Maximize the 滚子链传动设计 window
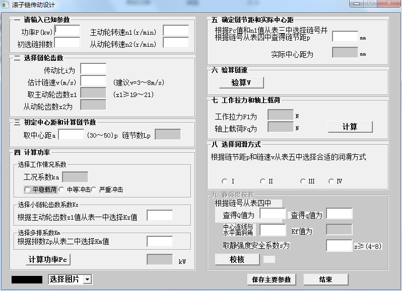402x291 pixels. [370, 4]
